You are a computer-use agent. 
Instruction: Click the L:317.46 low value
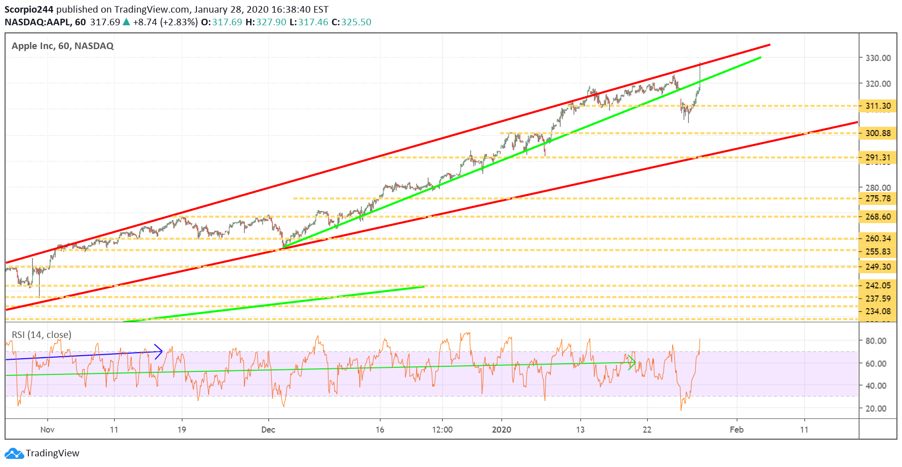point(309,22)
